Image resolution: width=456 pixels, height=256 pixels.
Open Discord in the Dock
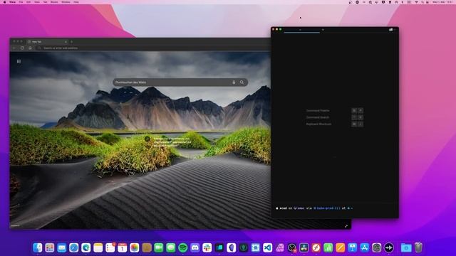[x=195, y=247]
